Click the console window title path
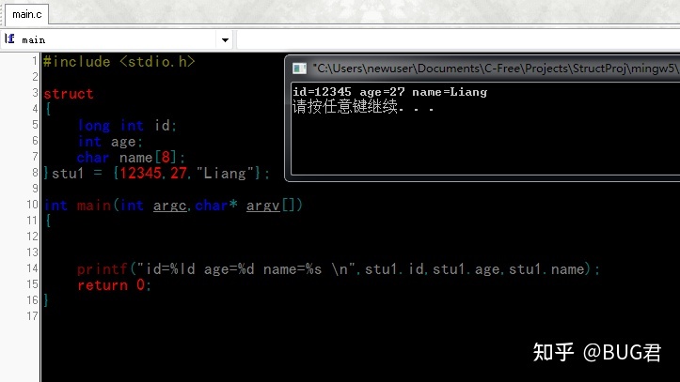Image resolution: width=680 pixels, height=382 pixels. [x=496, y=69]
